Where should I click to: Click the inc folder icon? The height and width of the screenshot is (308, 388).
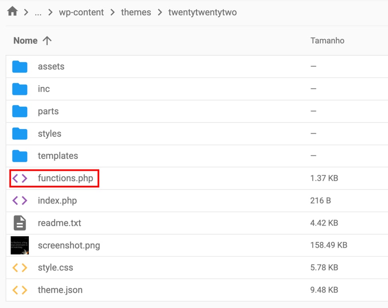20,89
